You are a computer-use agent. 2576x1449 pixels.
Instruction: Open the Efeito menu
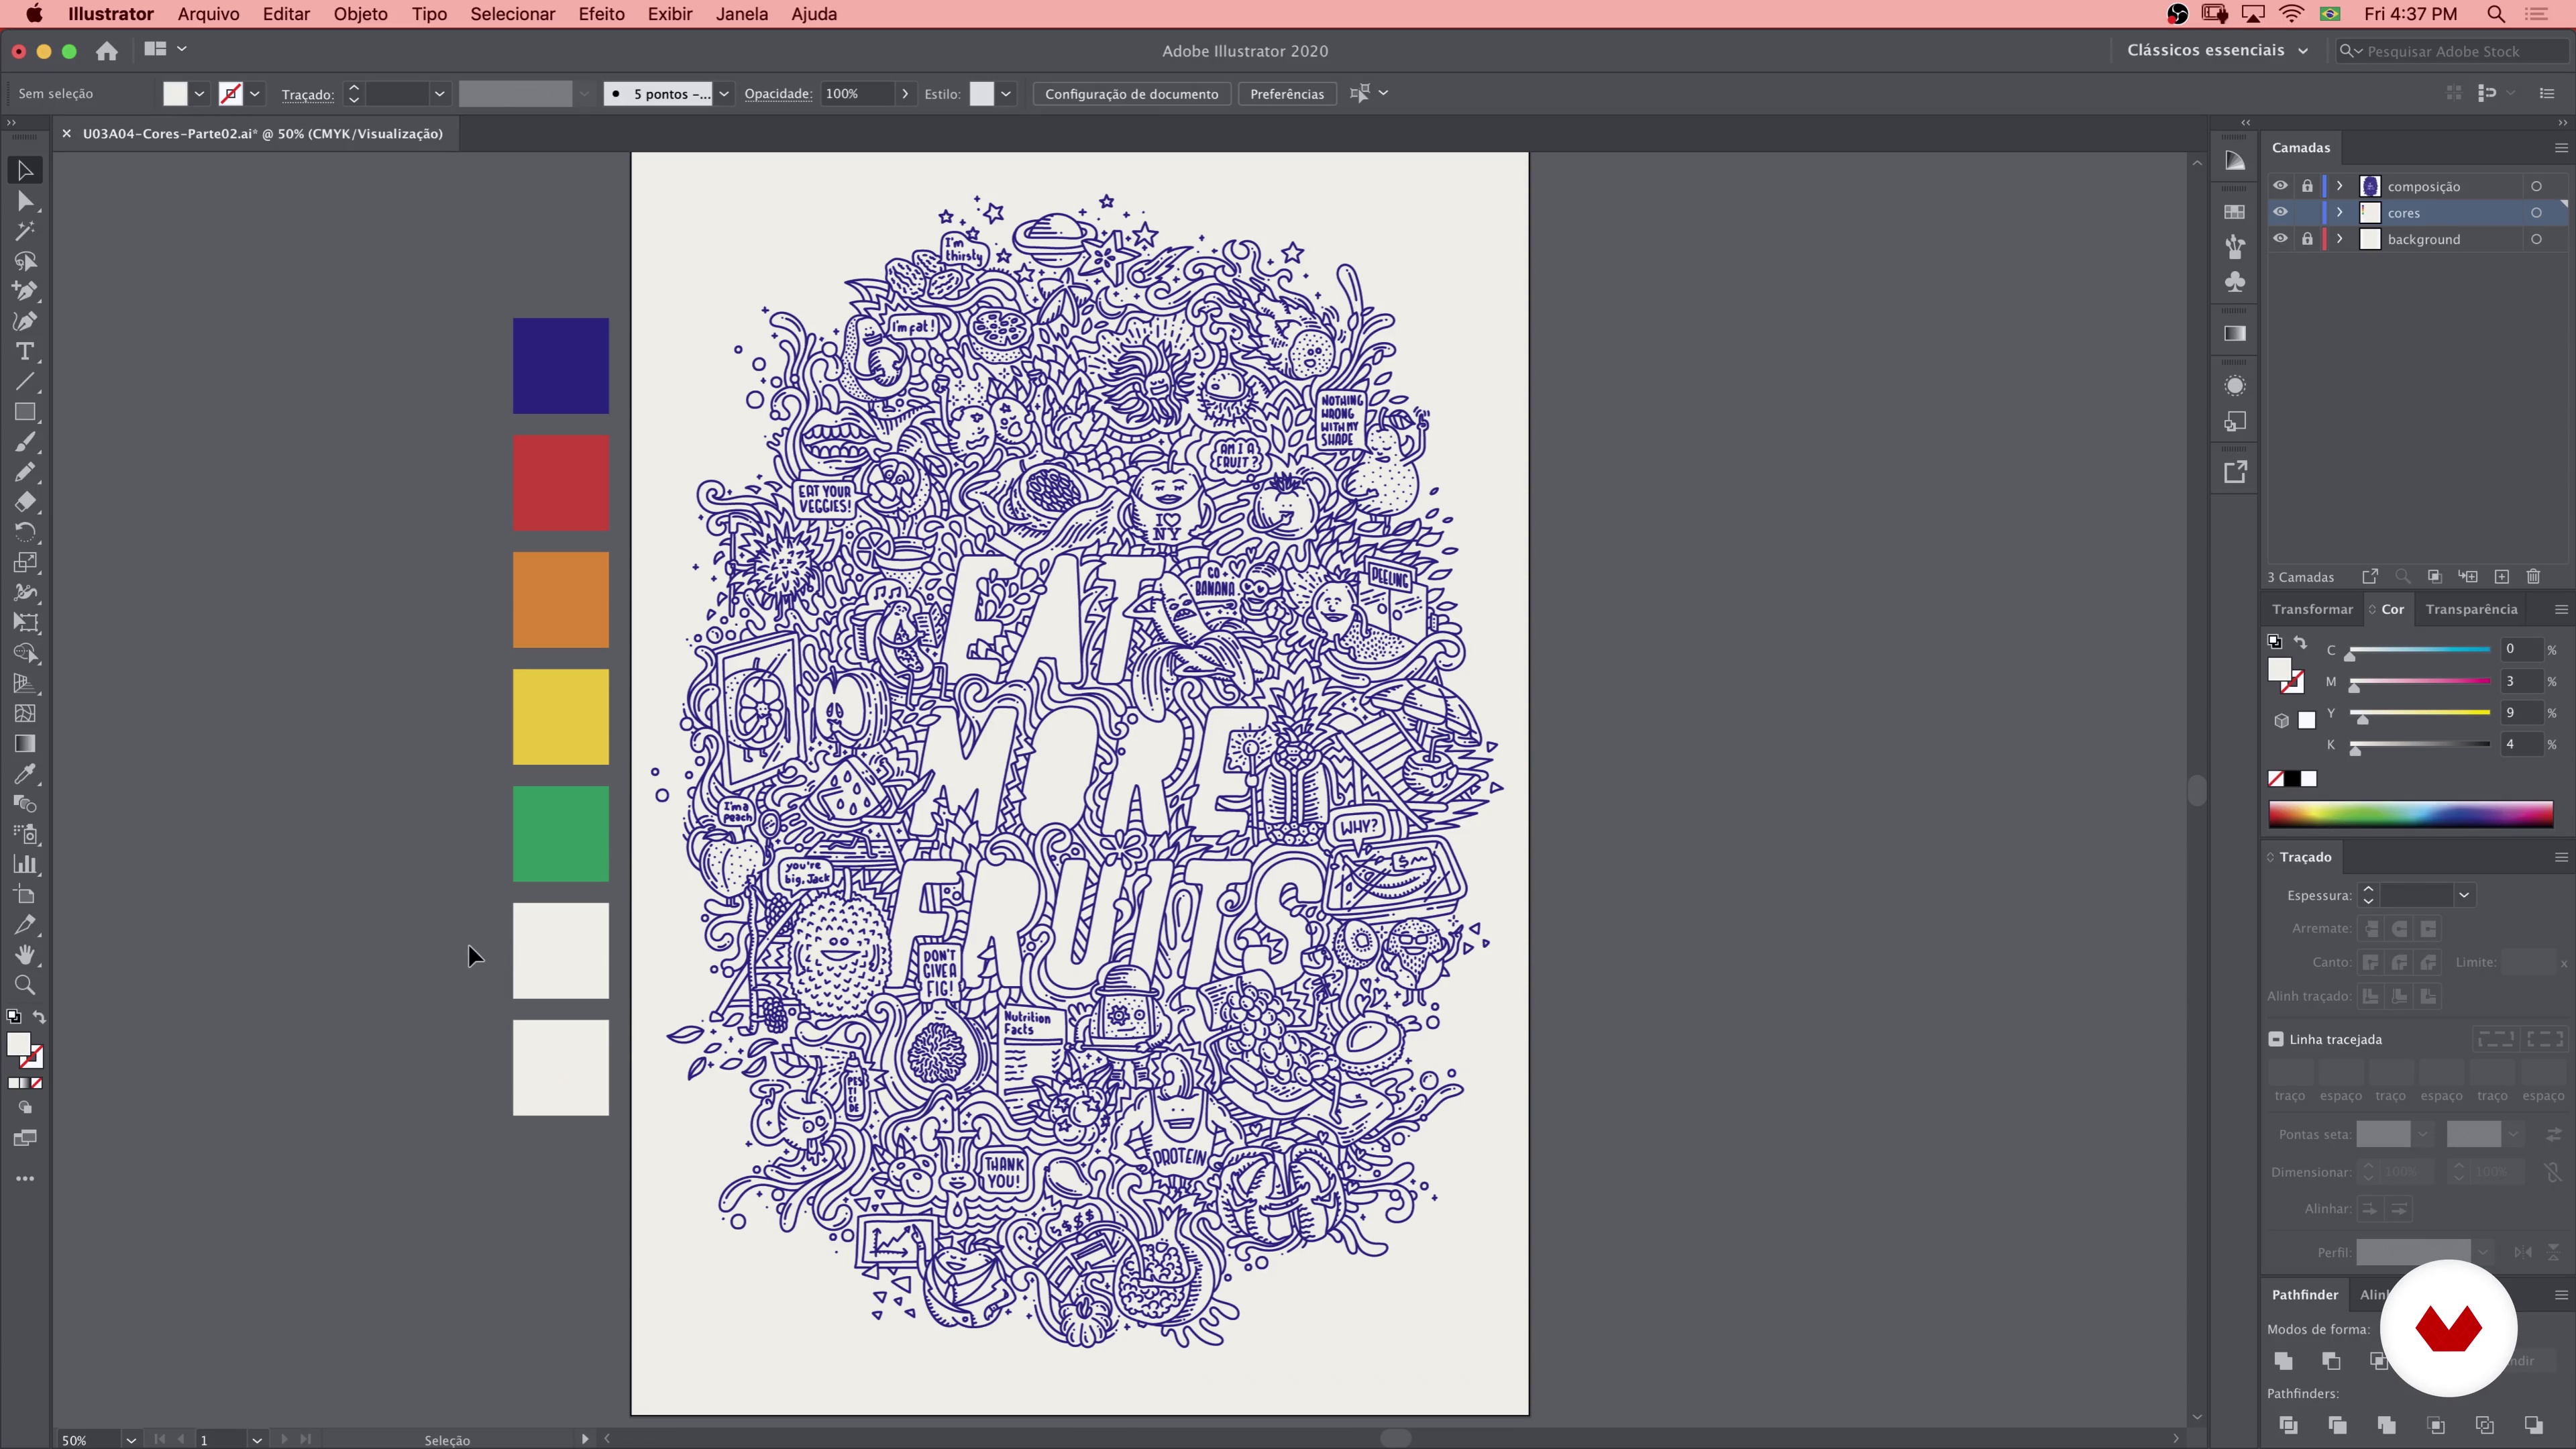pos(601,14)
